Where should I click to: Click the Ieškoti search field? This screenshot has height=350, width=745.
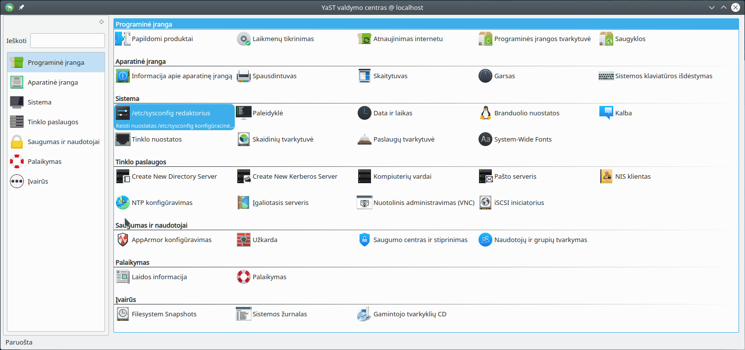(x=67, y=41)
